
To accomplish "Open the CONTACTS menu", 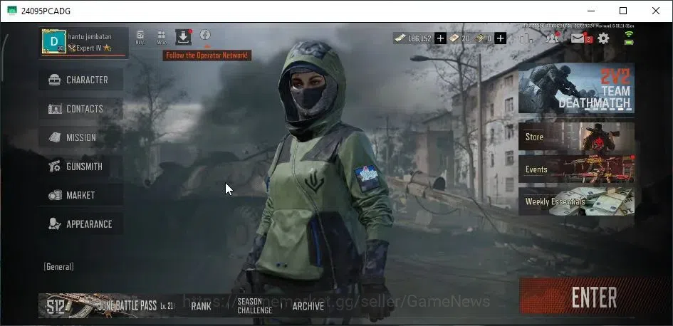I will 81,108.
